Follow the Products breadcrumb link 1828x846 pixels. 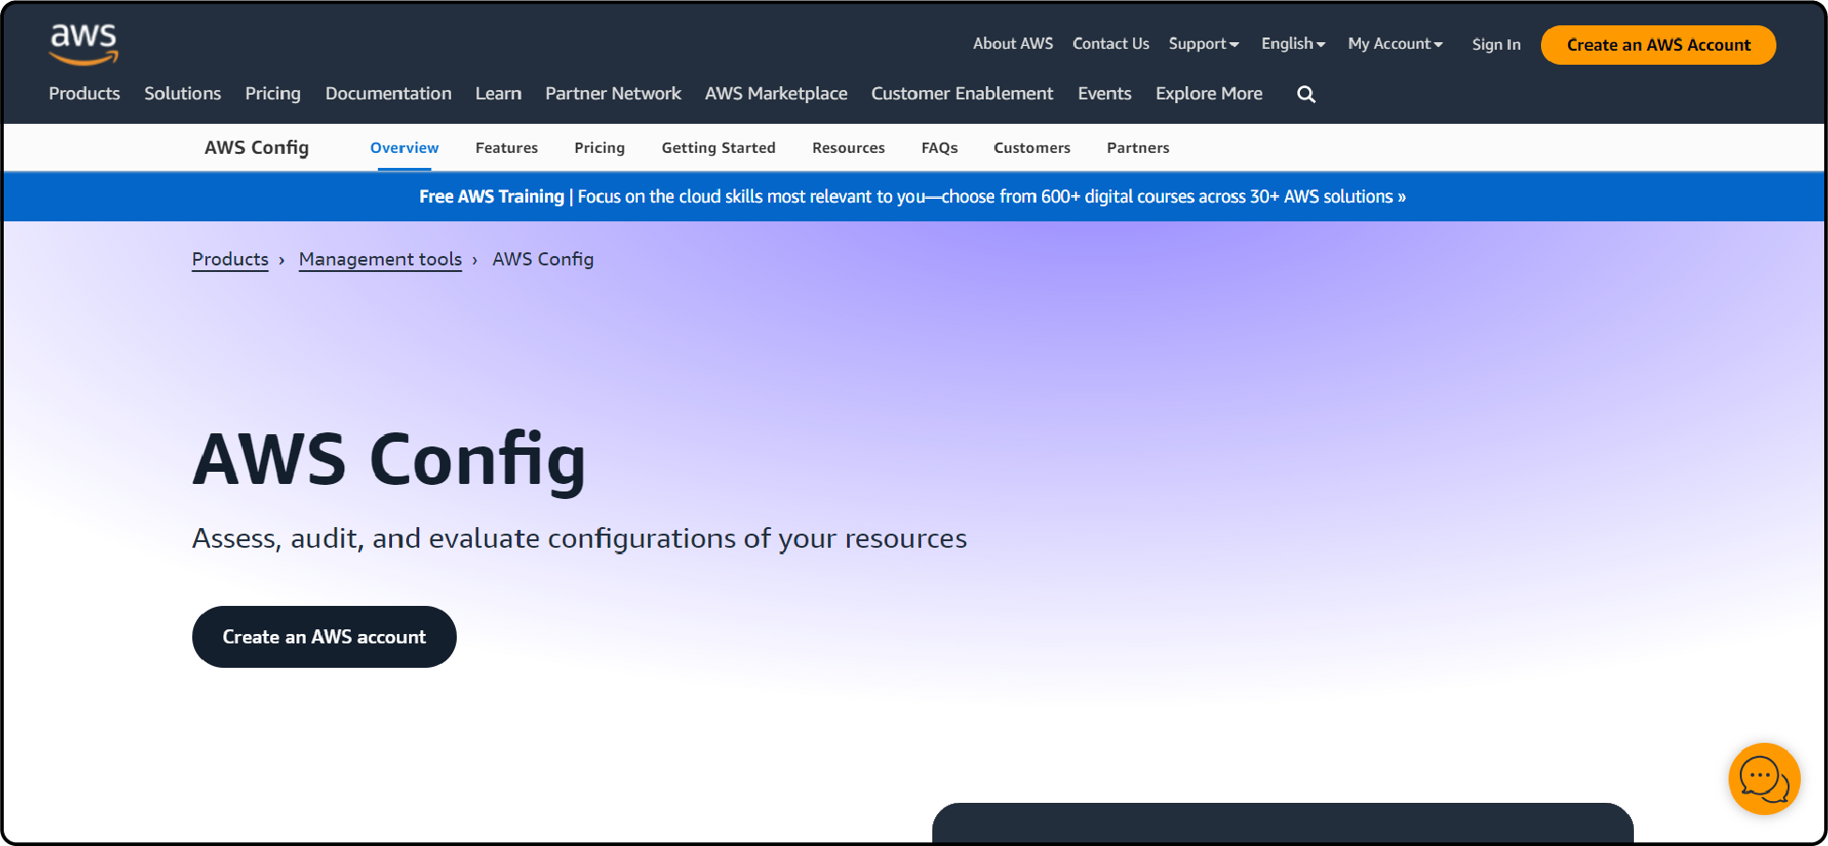230,260
